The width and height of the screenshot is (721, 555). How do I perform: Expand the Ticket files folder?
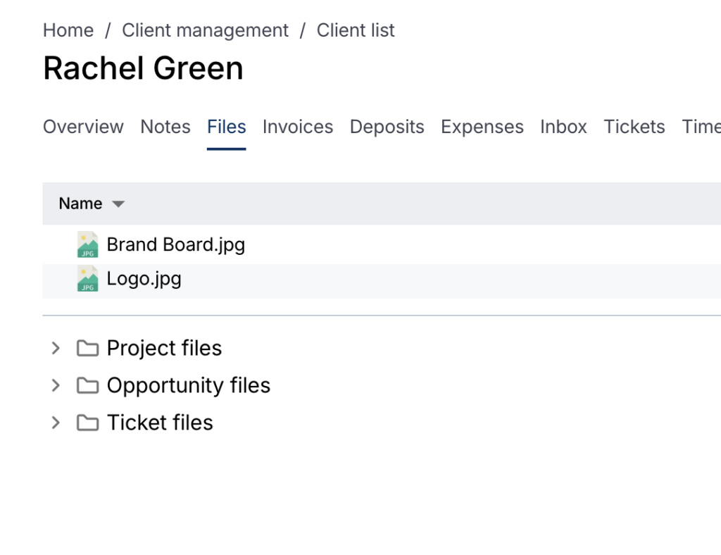55,423
